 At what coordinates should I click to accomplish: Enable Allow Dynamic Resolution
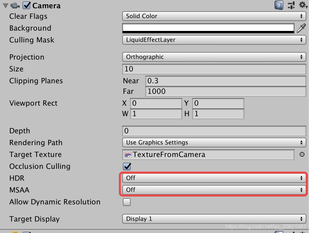click(127, 202)
